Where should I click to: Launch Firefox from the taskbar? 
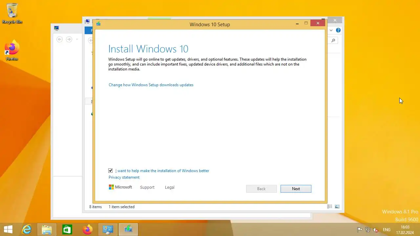87,229
